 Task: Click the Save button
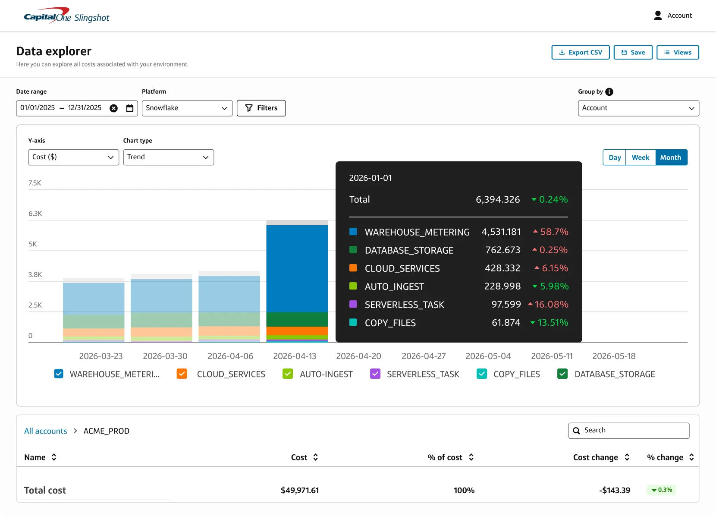633,52
